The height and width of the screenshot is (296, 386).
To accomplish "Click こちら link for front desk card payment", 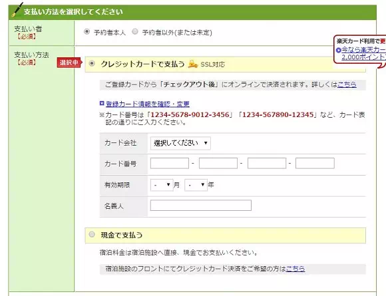I will pos(295,269).
